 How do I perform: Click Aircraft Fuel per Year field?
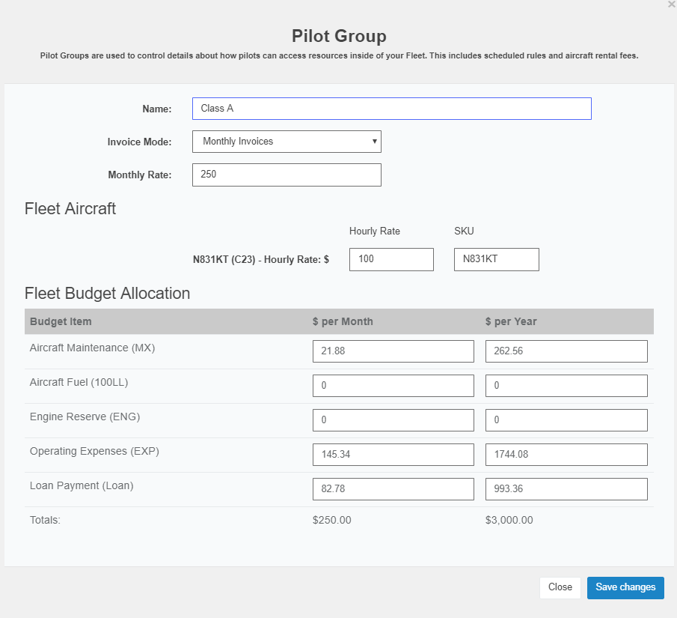click(566, 386)
